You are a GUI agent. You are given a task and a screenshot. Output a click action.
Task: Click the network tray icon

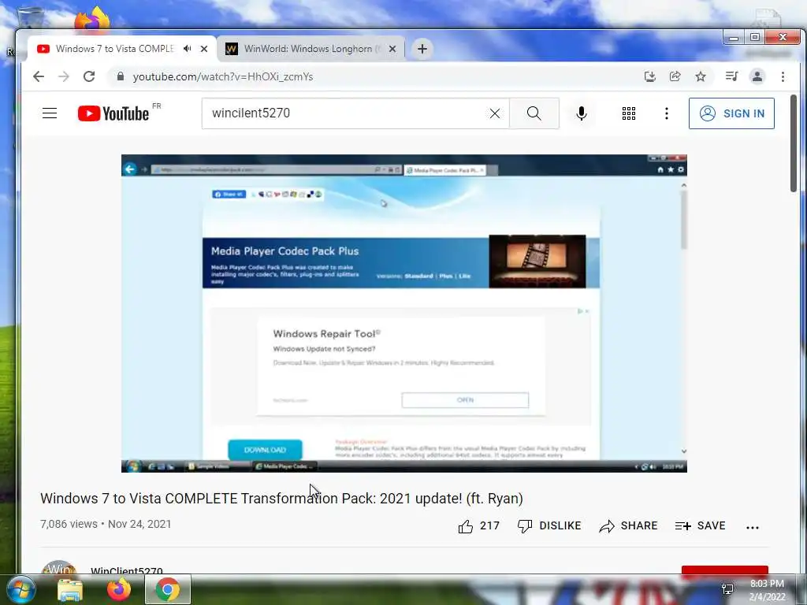pyautogui.click(x=727, y=589)
